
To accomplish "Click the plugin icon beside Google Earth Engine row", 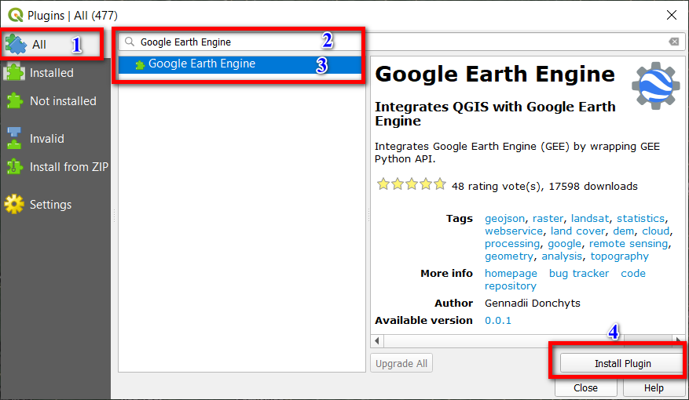I will pyautogui.click(x=140, y=65).
